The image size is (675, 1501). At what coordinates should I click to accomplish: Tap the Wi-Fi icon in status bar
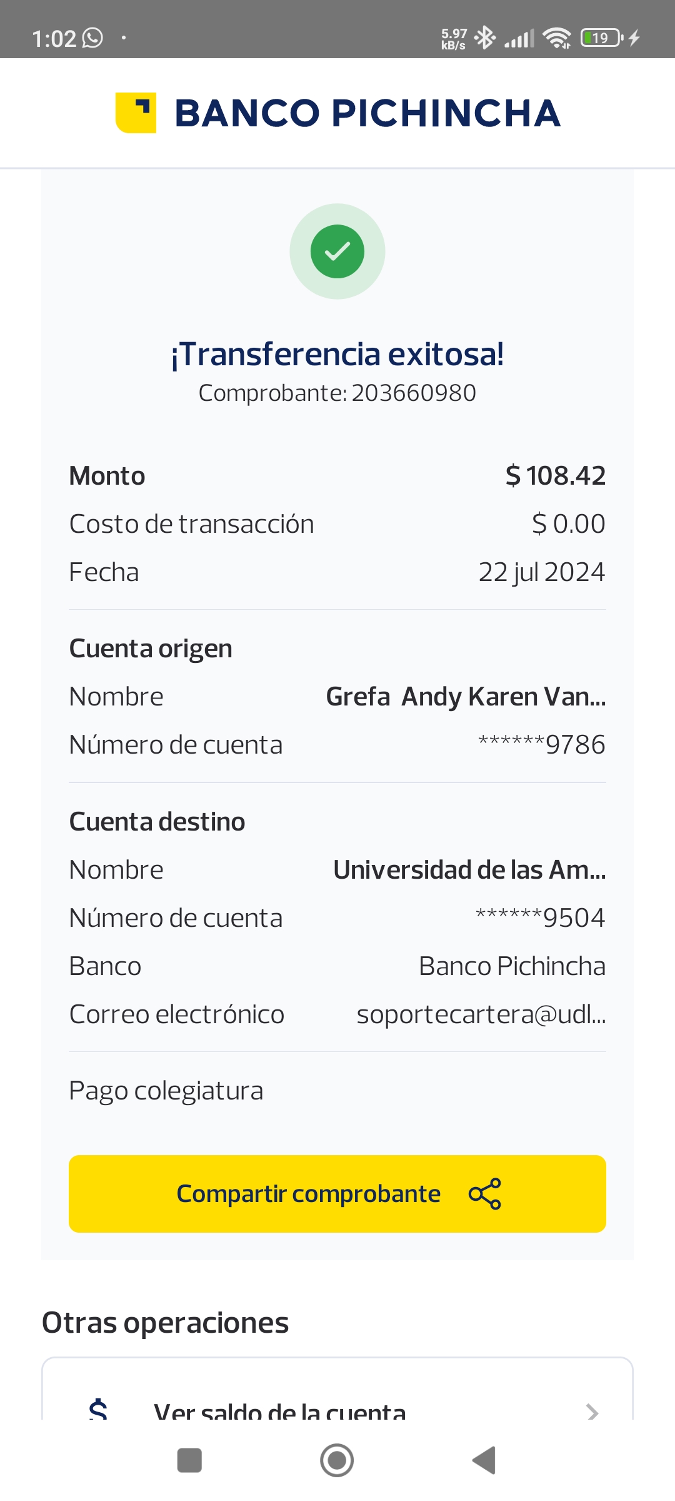click(557, 38)
